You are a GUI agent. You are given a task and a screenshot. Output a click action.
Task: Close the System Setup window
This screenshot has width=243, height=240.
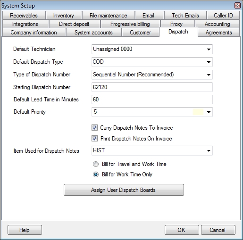point(237,6)
